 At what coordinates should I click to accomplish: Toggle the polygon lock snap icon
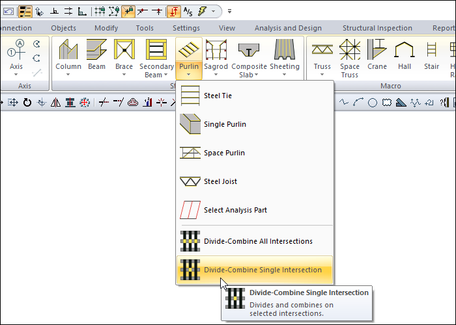pos(114,12)
